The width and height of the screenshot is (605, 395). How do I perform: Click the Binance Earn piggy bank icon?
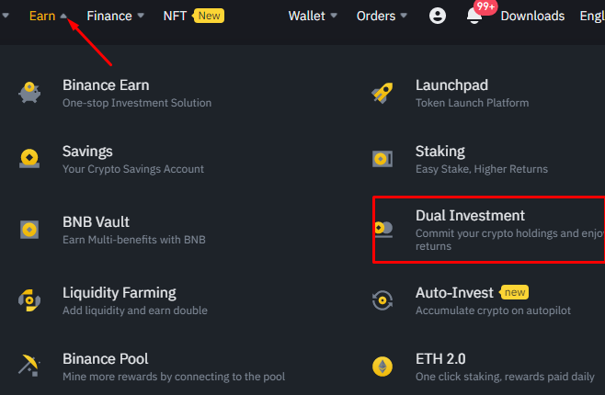tap(29, 93)
